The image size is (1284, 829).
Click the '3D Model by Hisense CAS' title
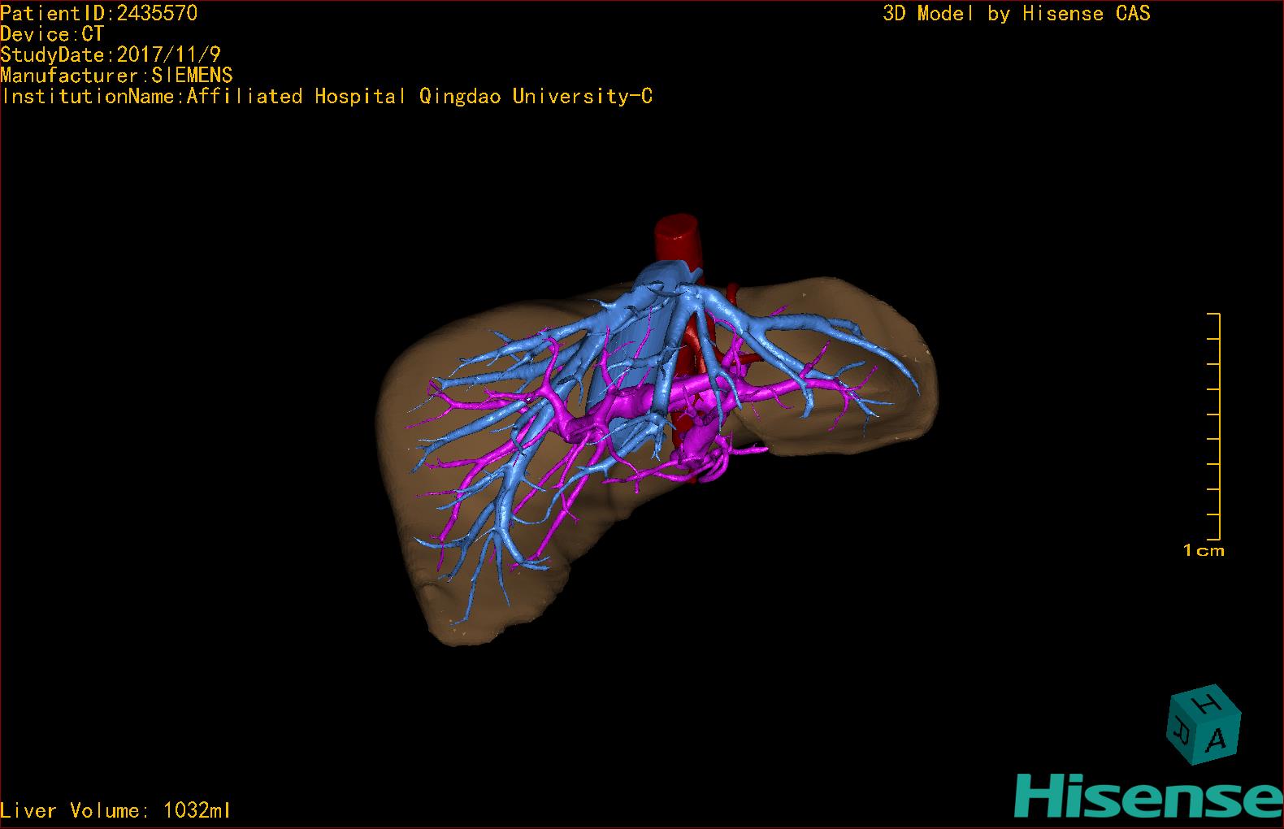tap(1017, 13)
